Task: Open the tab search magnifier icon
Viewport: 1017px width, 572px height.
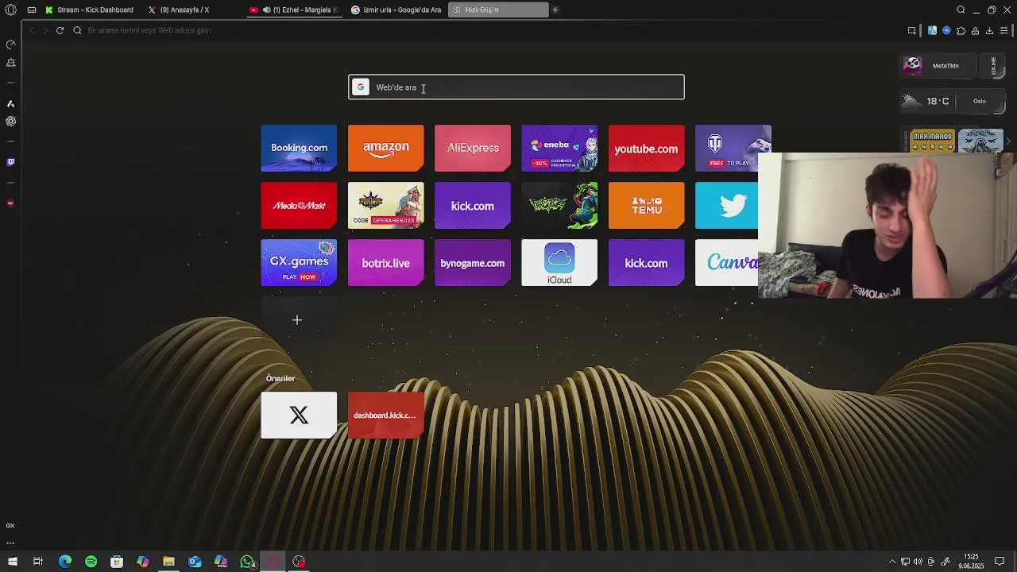Action: tap(961, 10)
